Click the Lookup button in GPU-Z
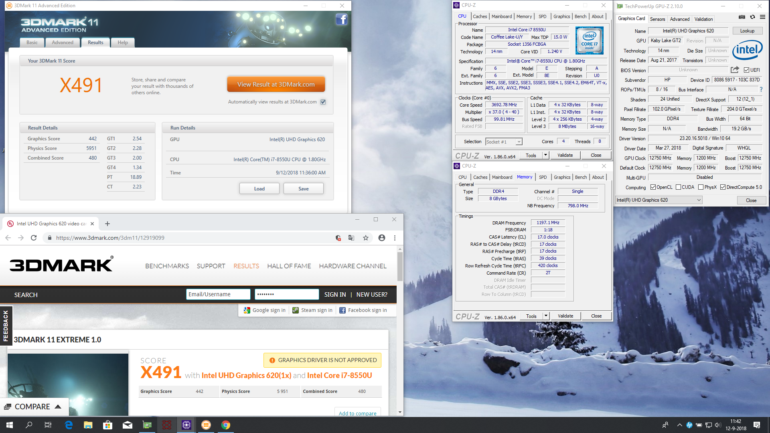The height and width of the screenshot is (433, 770). [747, 31]
